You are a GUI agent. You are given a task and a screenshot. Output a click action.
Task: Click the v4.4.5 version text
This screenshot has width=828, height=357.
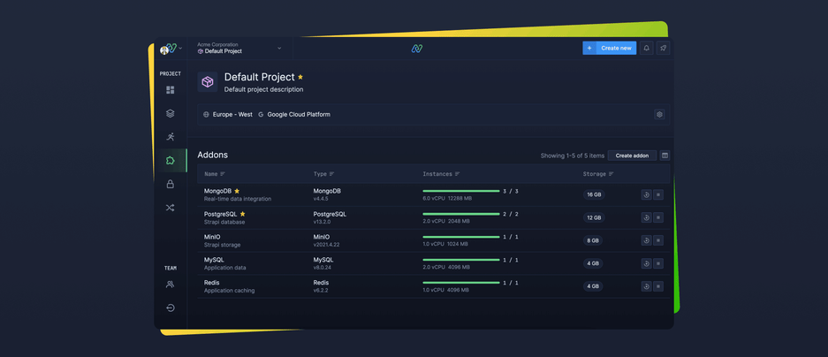tap(321, 199)
